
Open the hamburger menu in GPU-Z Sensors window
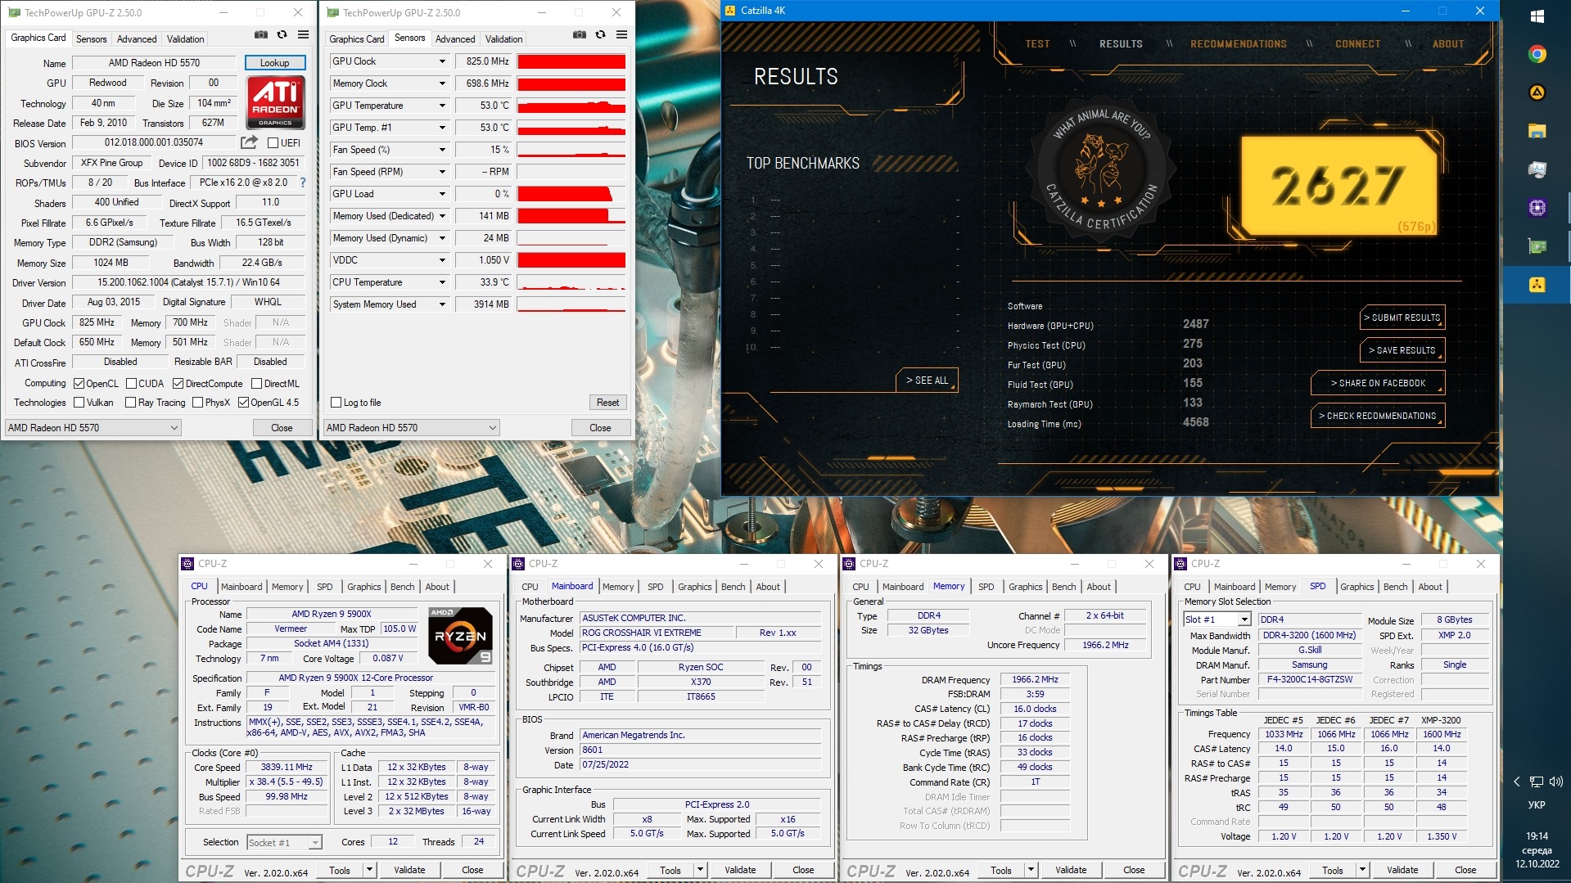(x=621, y=35)
